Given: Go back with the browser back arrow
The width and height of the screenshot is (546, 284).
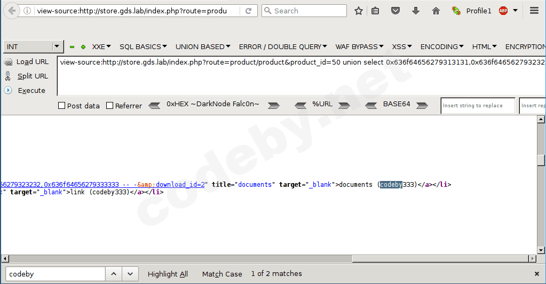Looking at the screenshot, I should [x=12, y=11].
